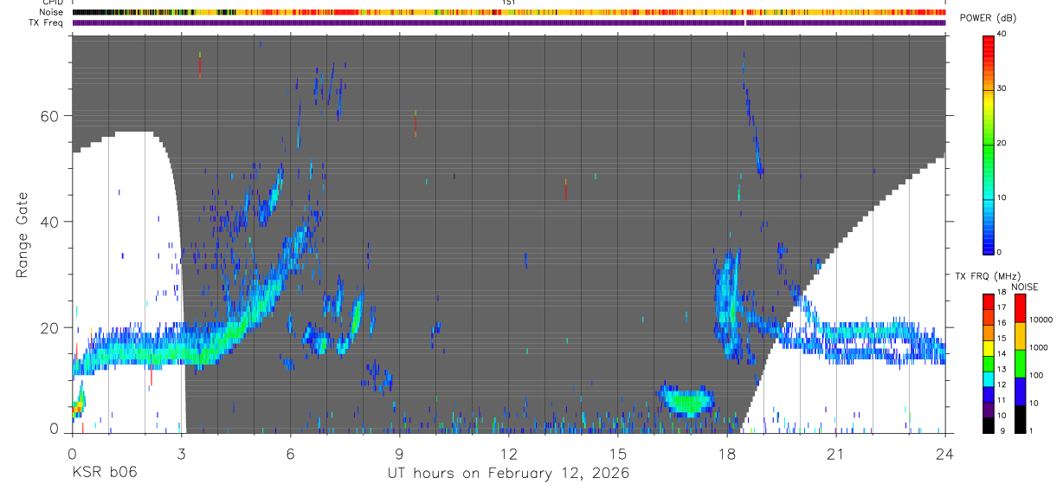Click the 'UT hours on February 12, 2026' label
The width and height of the screenshot is (1063, 491).
coord(508,474)
